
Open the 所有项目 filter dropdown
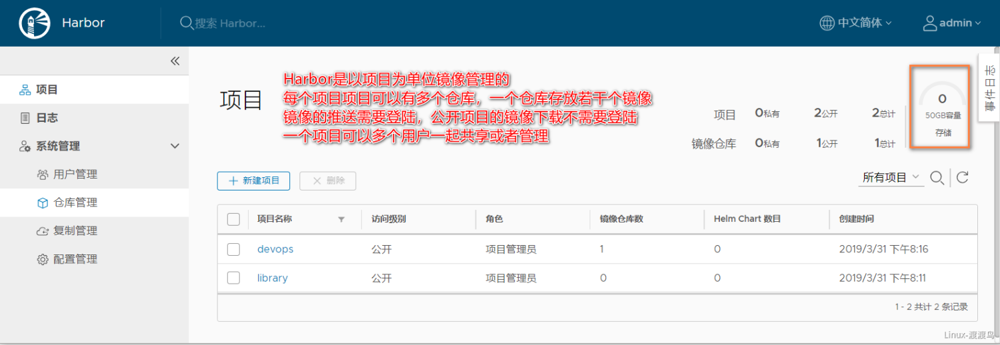tap(891, 177)
